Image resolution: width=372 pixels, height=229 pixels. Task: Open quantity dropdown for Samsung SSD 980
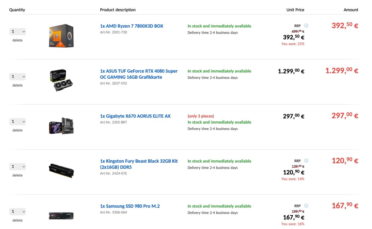pos(17,212)
